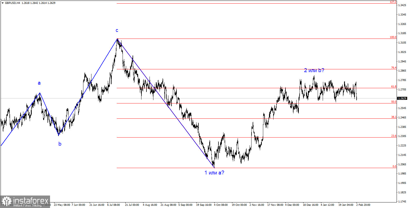Click the 61.8 Fibonacci level label

394,87
